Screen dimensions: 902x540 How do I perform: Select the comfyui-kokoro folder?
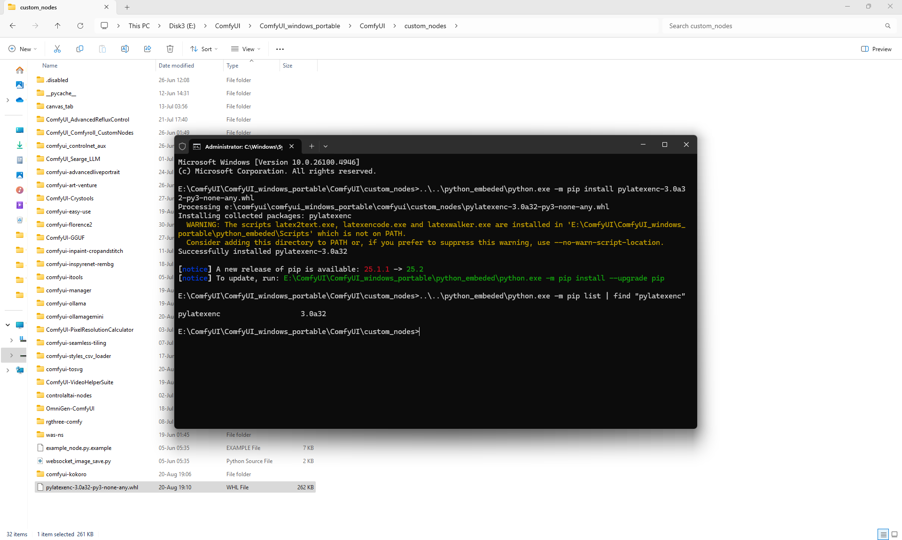coord(66,474)
